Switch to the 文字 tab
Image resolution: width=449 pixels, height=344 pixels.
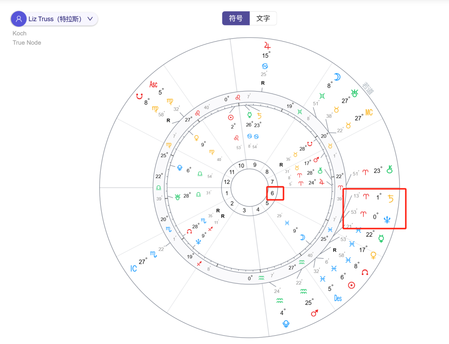(x=263, y=18)
